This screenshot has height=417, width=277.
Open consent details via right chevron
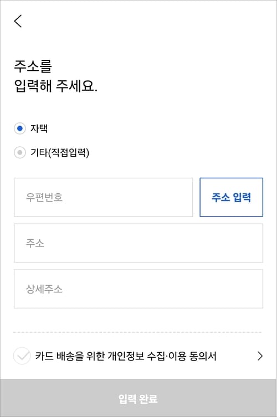260,356
